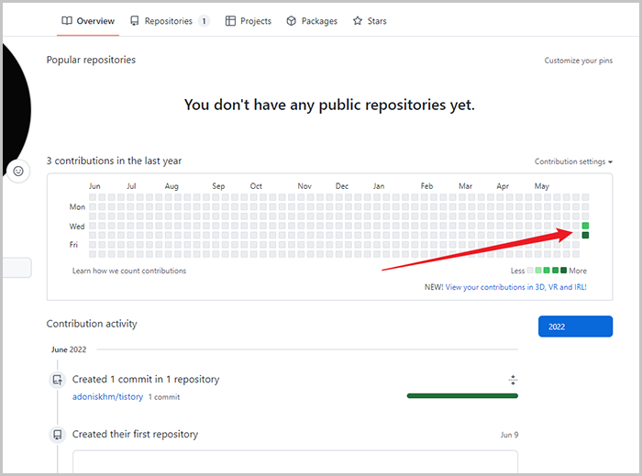The image size is (642, 476).
Task: Click the first repository timeline icon
Action: pyautogui.click(x=58, y=435)
